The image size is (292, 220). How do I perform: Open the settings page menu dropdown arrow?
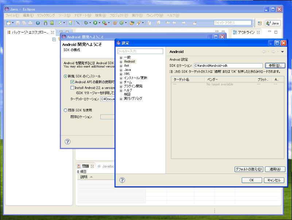coord(282,52)
